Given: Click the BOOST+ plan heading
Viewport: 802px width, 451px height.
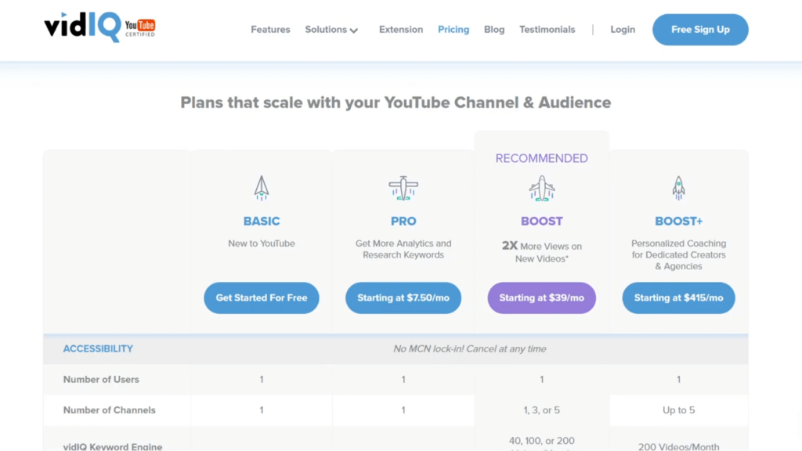Looking at the screenshot, I should (x=679, y=222).
